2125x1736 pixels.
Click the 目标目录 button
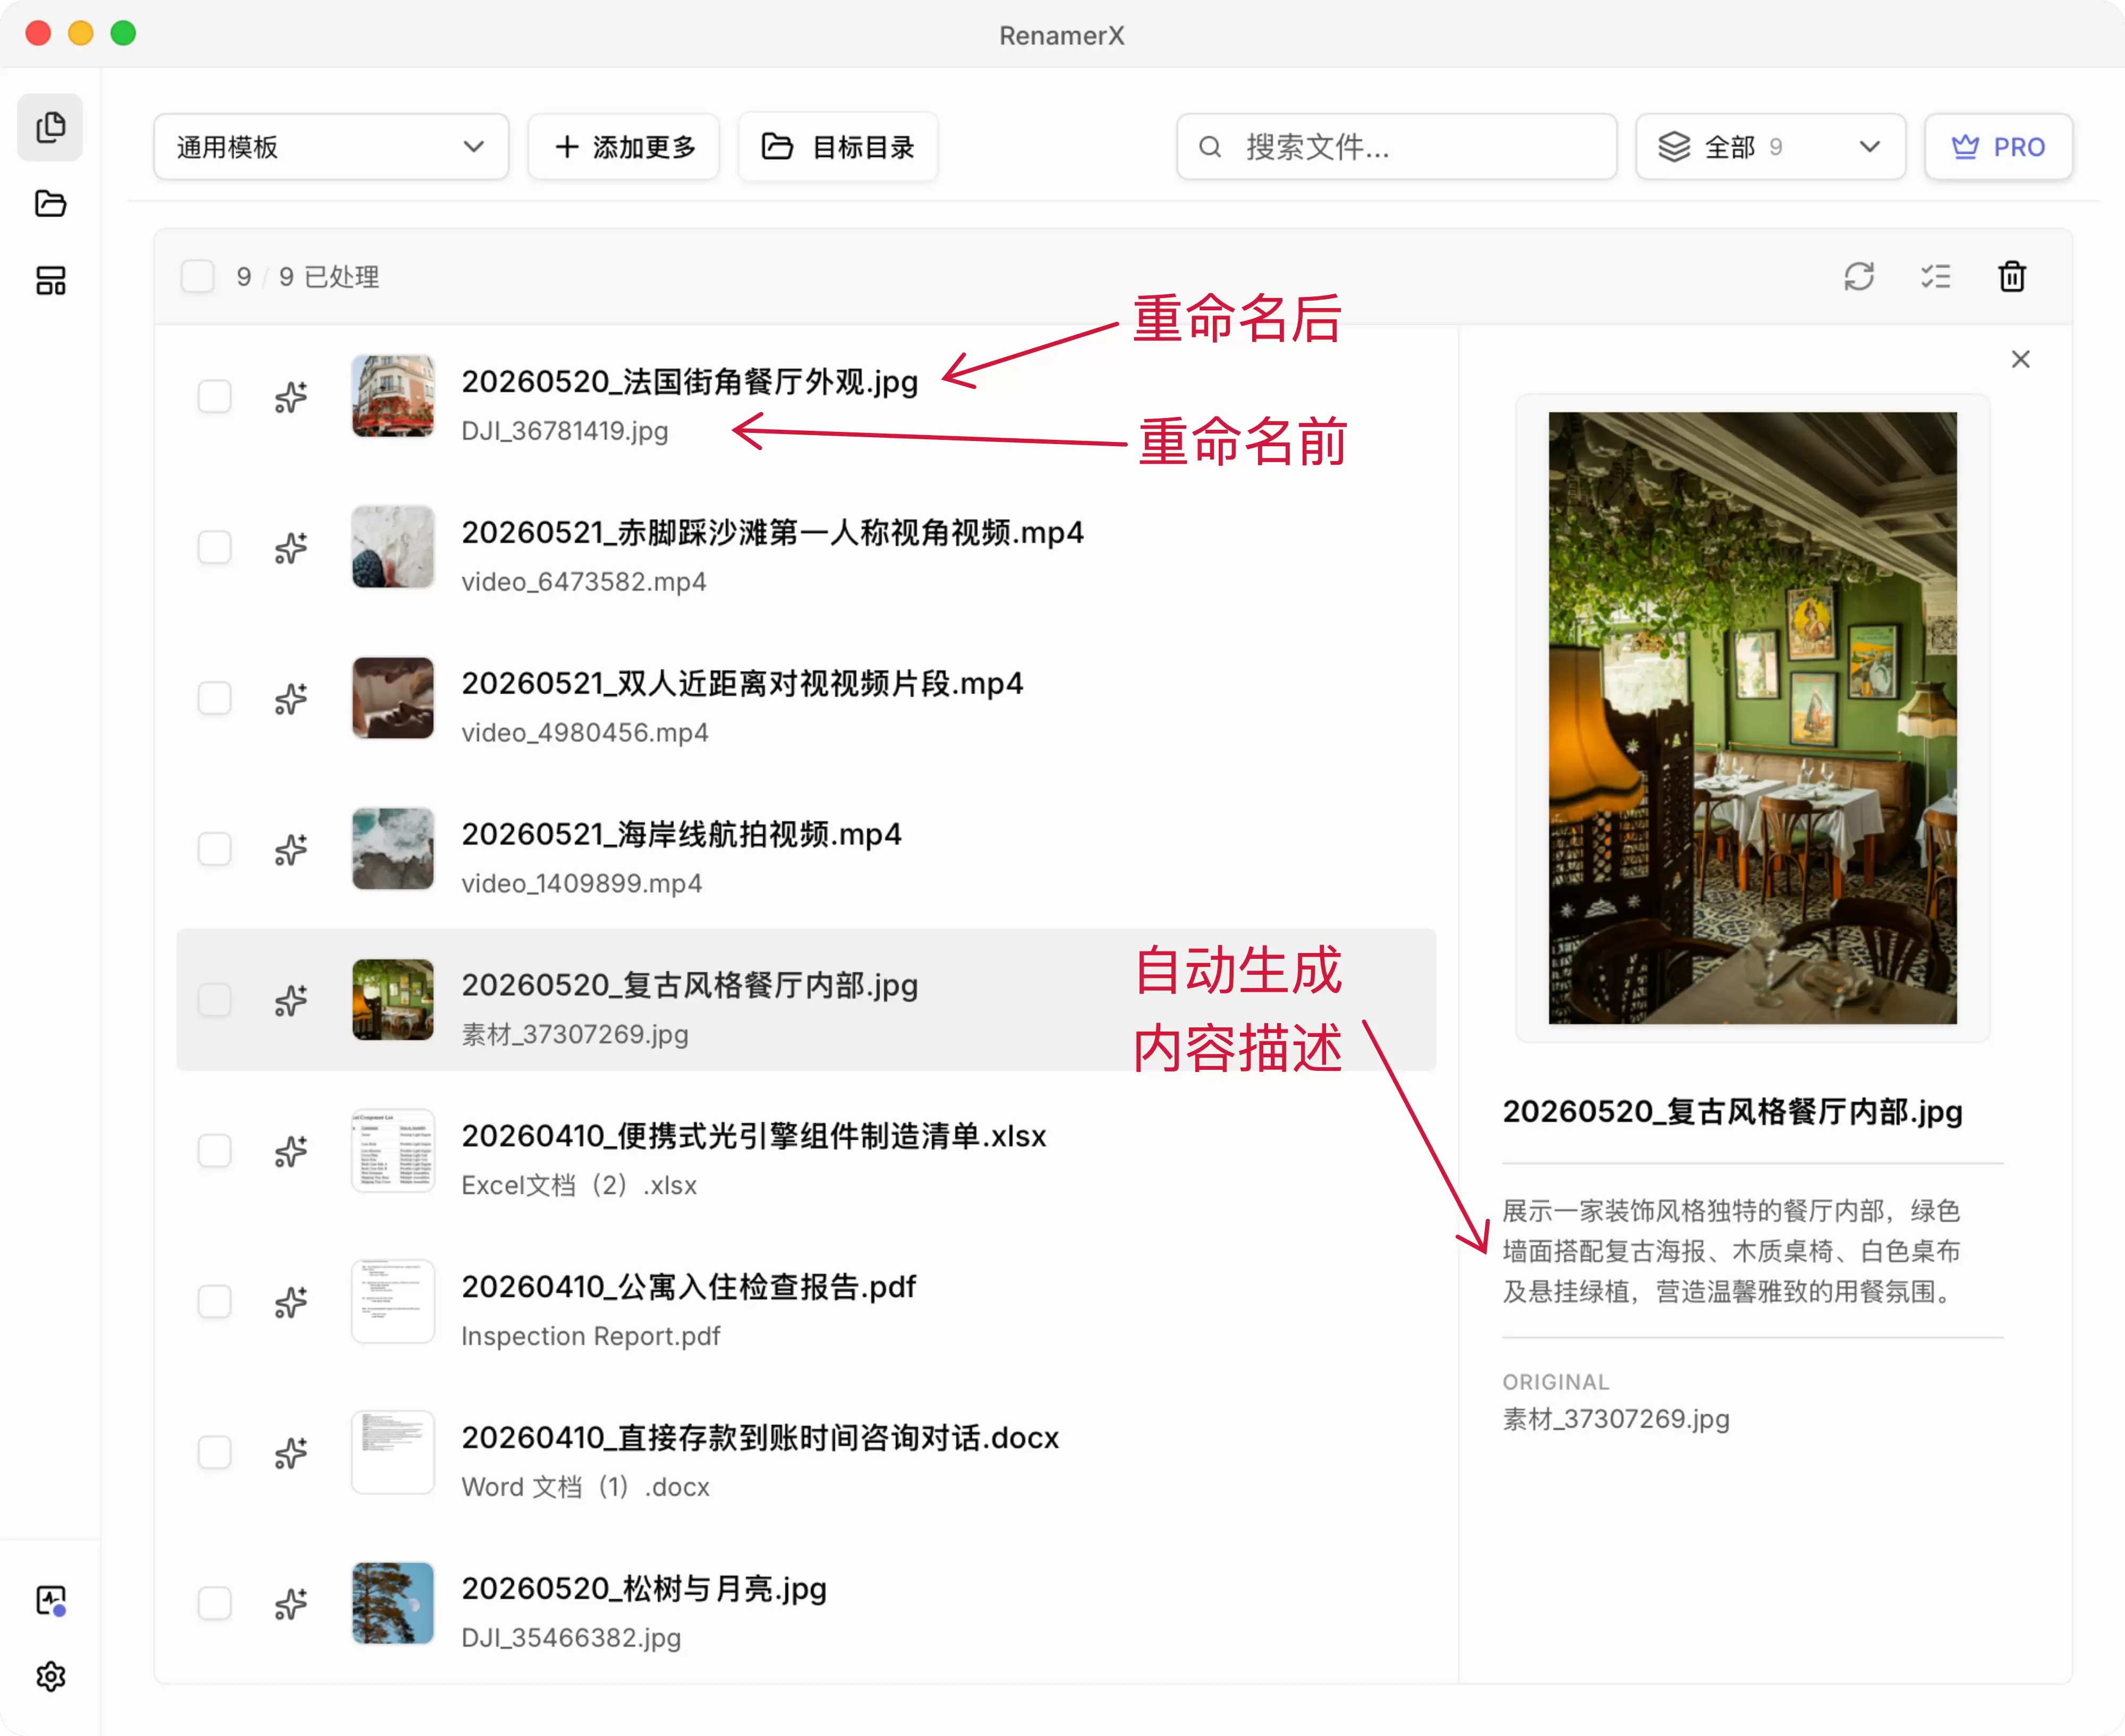click(838, 147)
